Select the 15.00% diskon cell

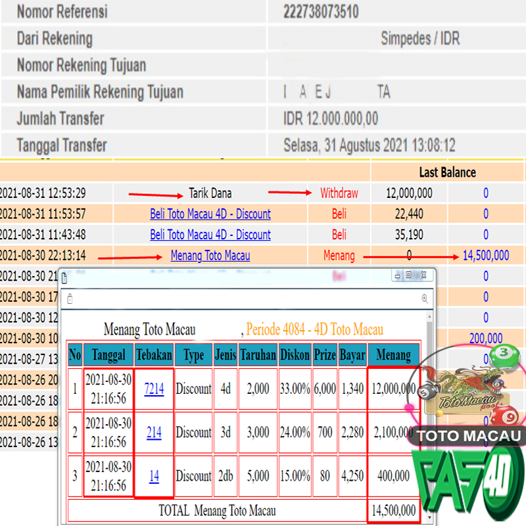coord(295,476)
